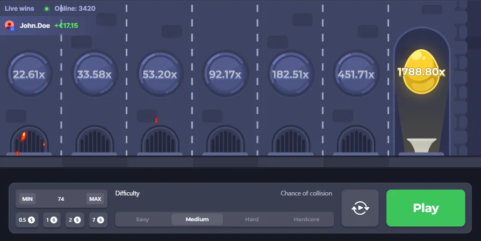This screenshot has height=241, width=481.
Task: Click the John.Doe username
Action: pos(35,26)
